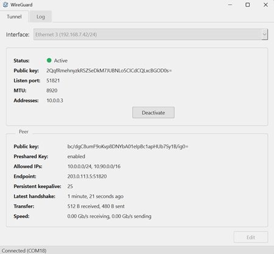Screen dimensions: 274x254
Task: Click the Latest handshake time
Action: pos(96,197)
